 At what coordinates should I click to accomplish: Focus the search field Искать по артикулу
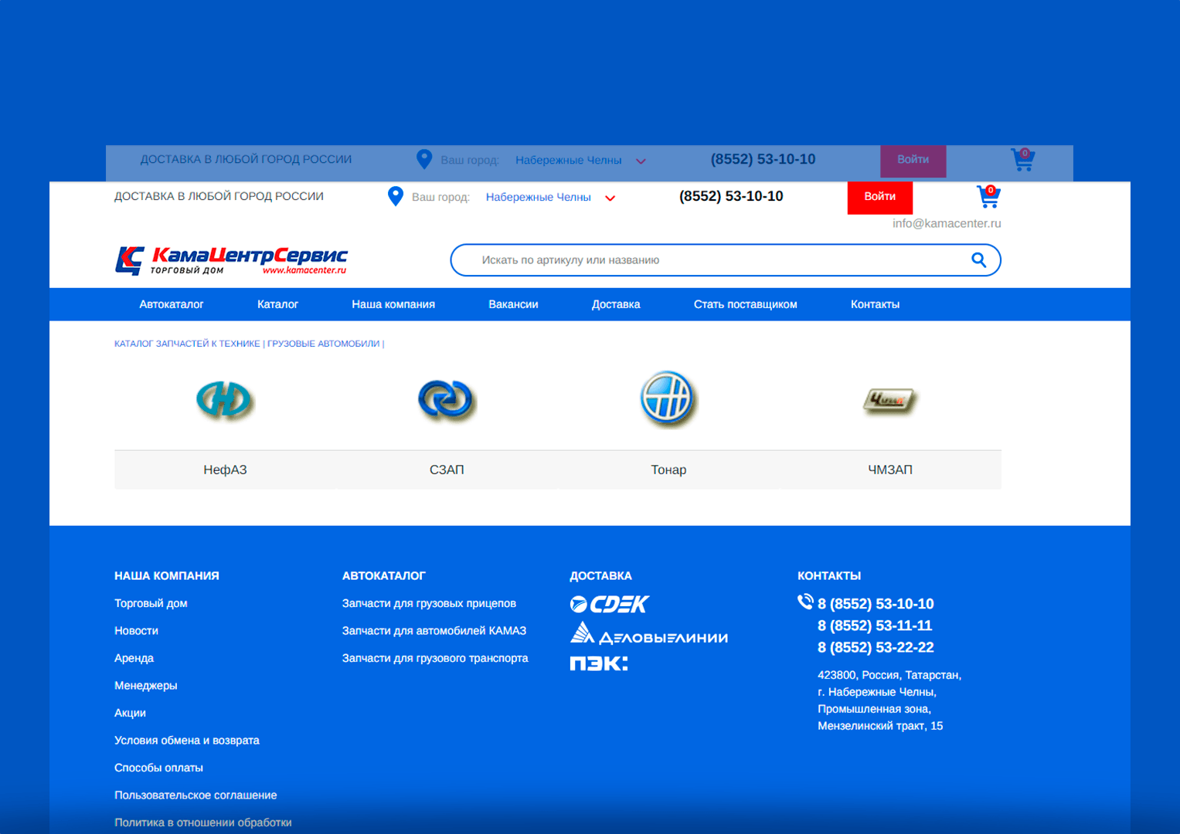point(726,260)
